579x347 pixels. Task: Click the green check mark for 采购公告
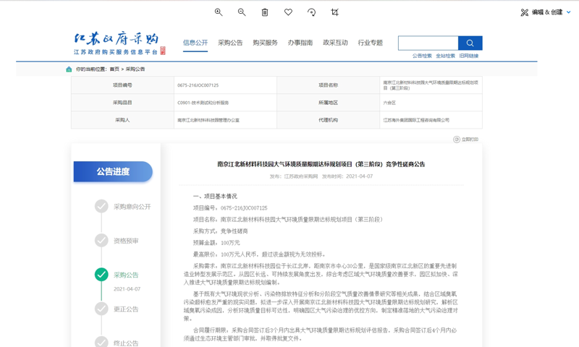point(101,275)
